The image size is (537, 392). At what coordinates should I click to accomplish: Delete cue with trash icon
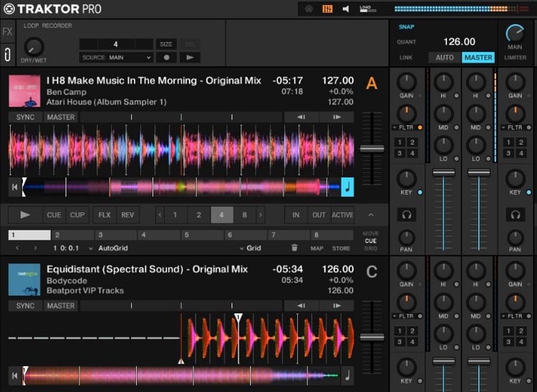coord(294,248)
